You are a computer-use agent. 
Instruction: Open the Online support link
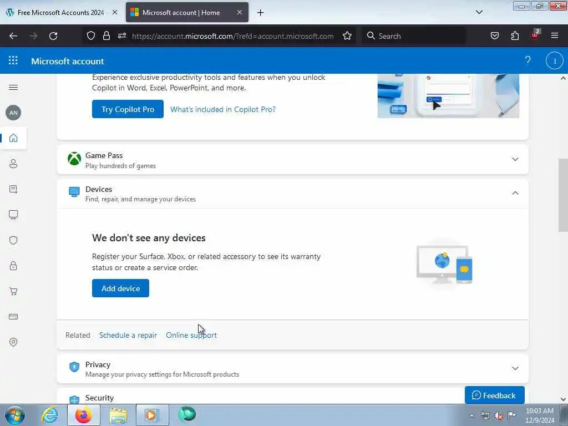point(191,335)
